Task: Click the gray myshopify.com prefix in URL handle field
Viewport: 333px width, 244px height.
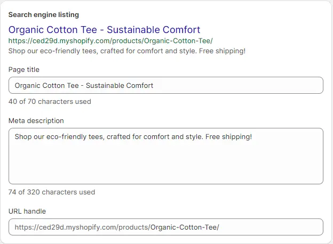Action: pyautogui.click(x=83, y=227)
